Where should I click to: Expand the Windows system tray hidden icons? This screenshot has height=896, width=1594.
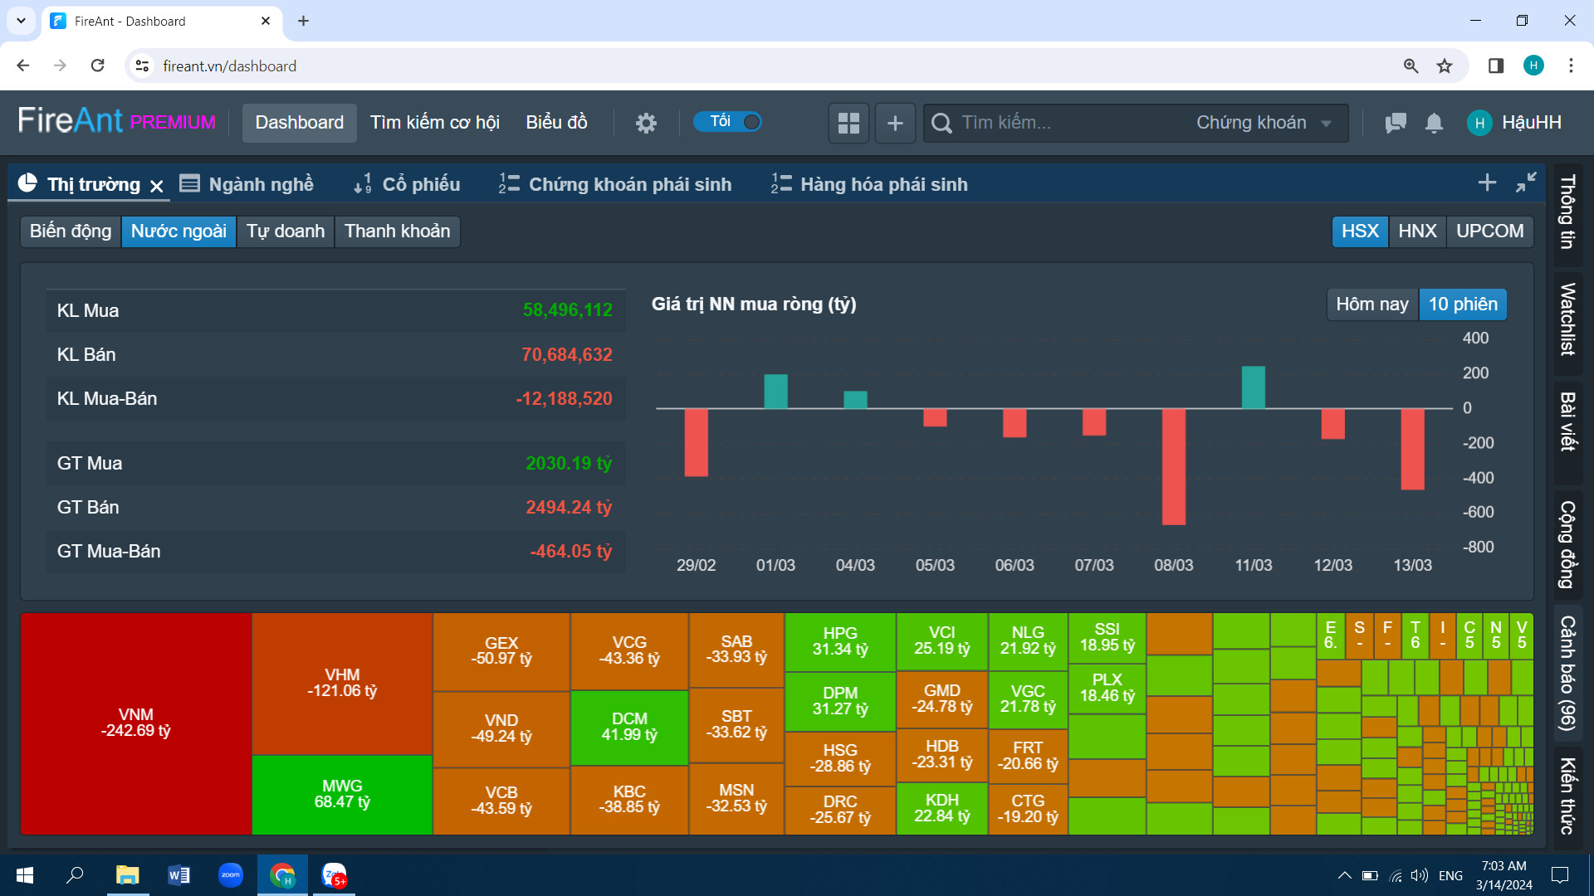coord(1344,875)
